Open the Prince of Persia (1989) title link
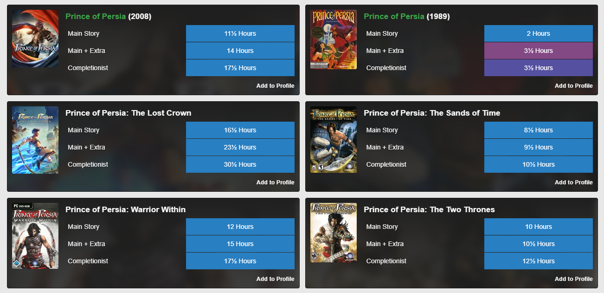 coord(394,16)
